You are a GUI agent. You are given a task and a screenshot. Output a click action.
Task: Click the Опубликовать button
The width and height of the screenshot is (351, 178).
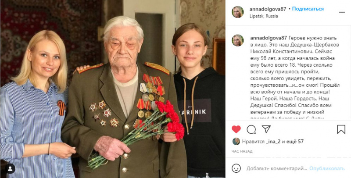tap(327, 168)
